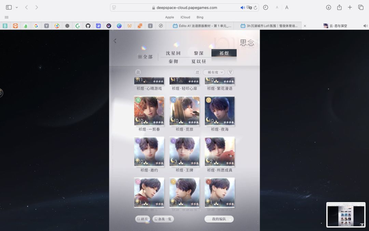Screen dimensions: 369x231
Task: Mute the 云·恋与深空 tab audio
Action: [x=365, y=26]
